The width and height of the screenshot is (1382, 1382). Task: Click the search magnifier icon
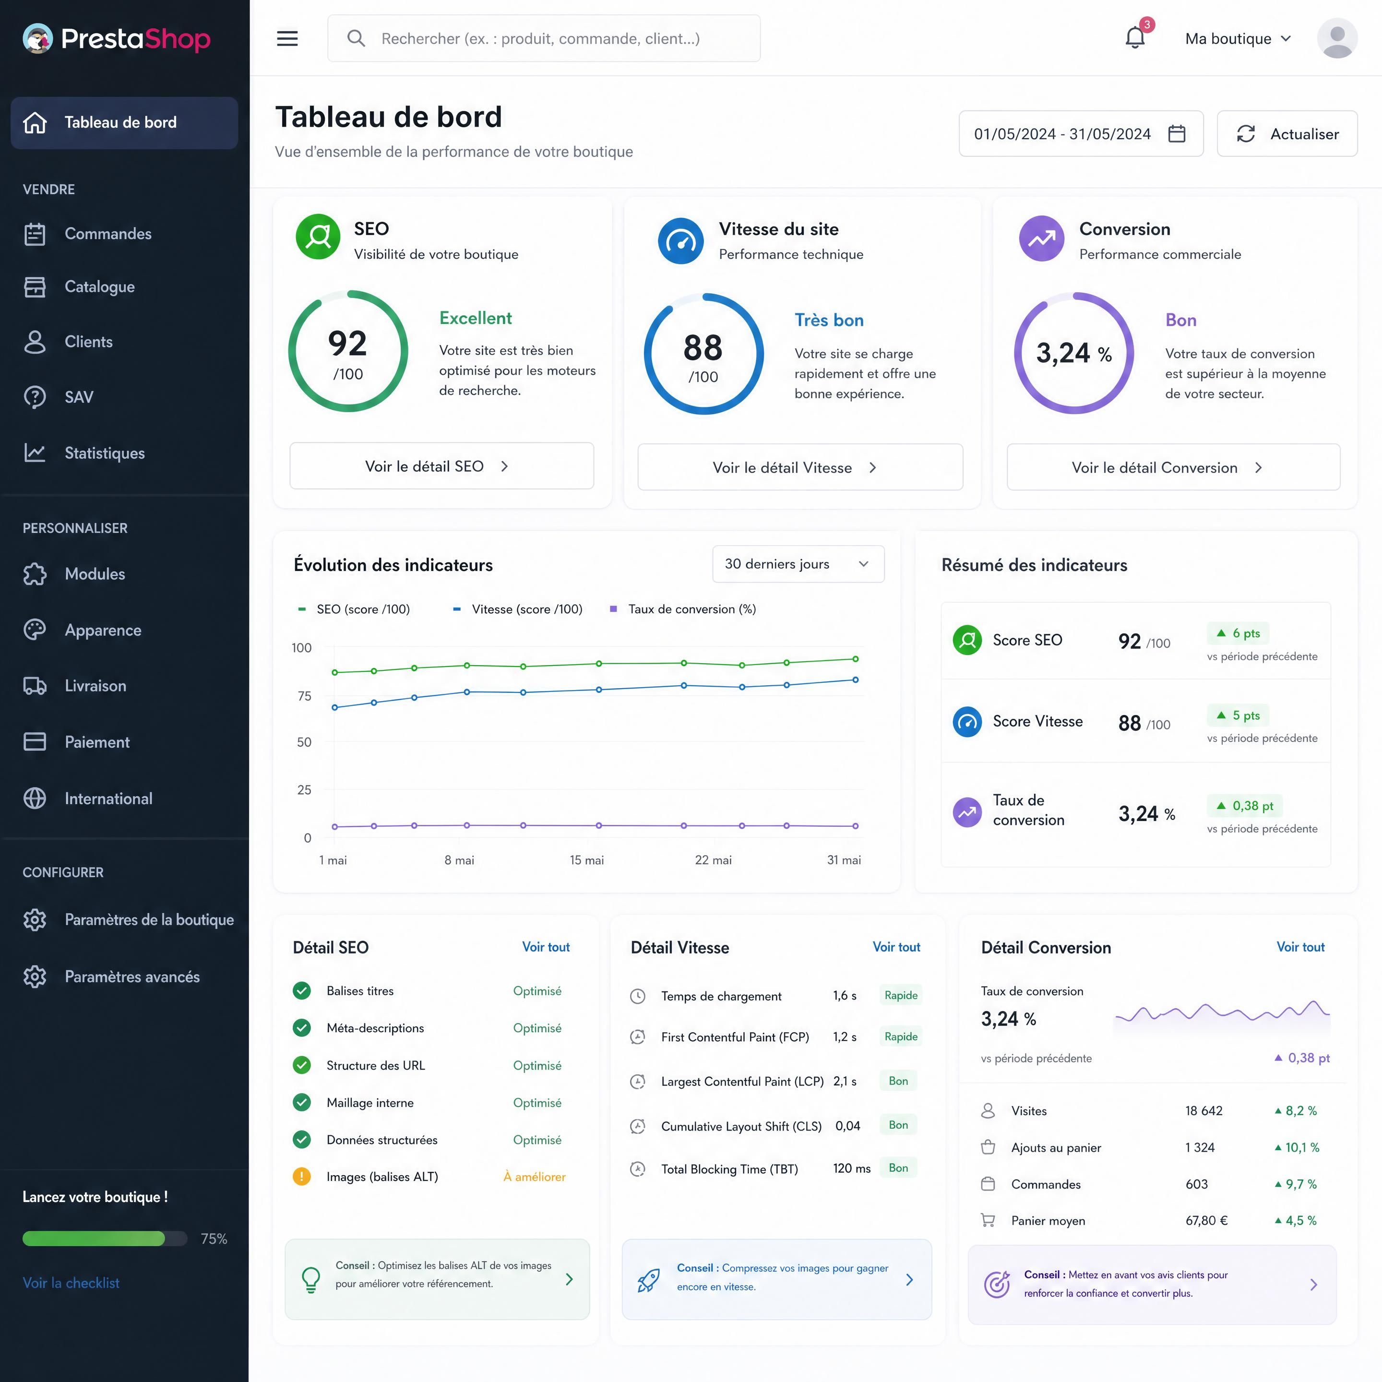point(356,38)
